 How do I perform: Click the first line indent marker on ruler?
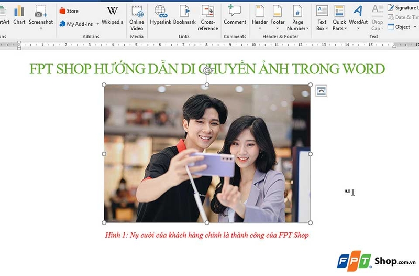coord(19,43)
